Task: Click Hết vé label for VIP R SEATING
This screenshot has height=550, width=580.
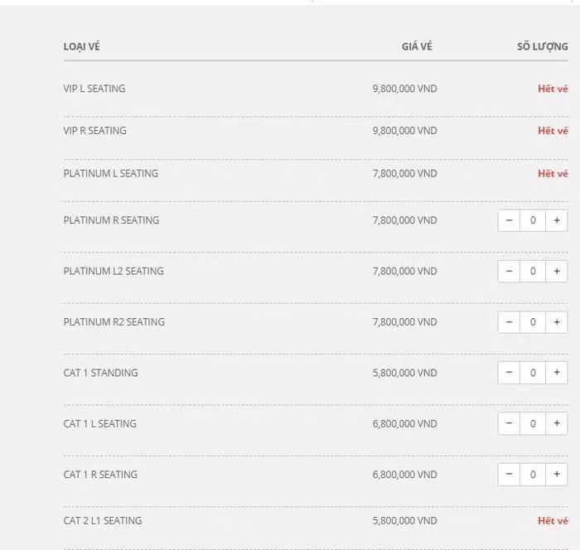Action: 553,131
